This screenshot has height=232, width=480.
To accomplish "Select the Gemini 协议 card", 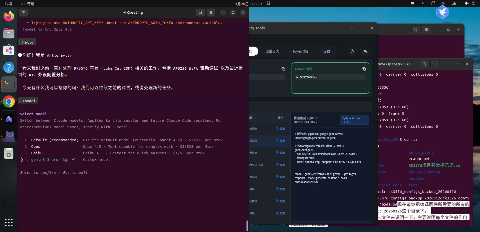I will tap(330, 78).
